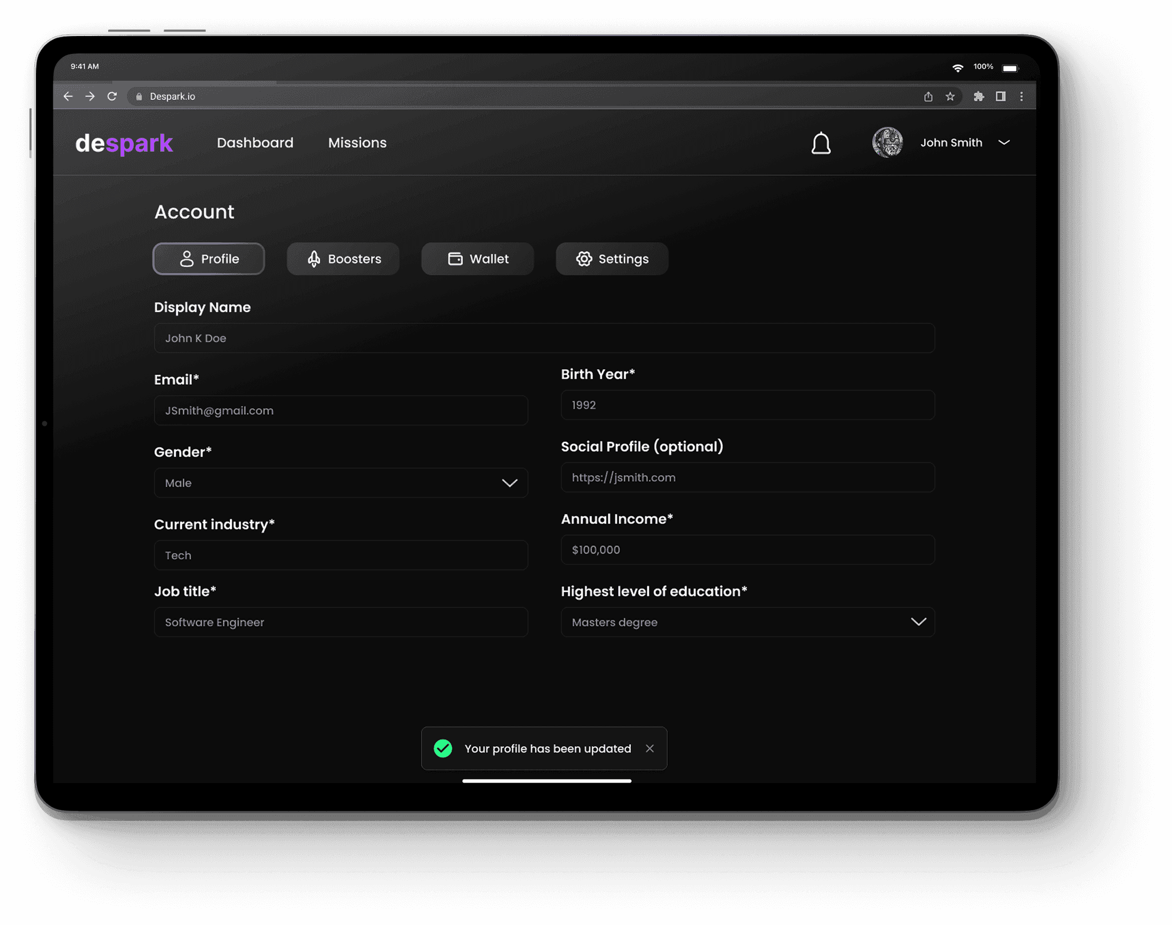Viewport: 1172px width, 925px height.
Task: Click the green checkmark in the toast
Action: (443, 749)
